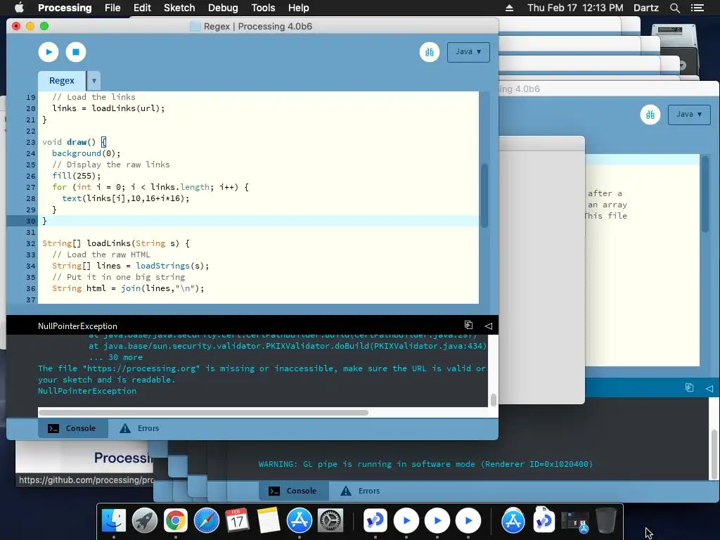This screenshot has height=540, width=720.
Task: Click line number 30 in the gutter
Action: click(x=30, y=221)
